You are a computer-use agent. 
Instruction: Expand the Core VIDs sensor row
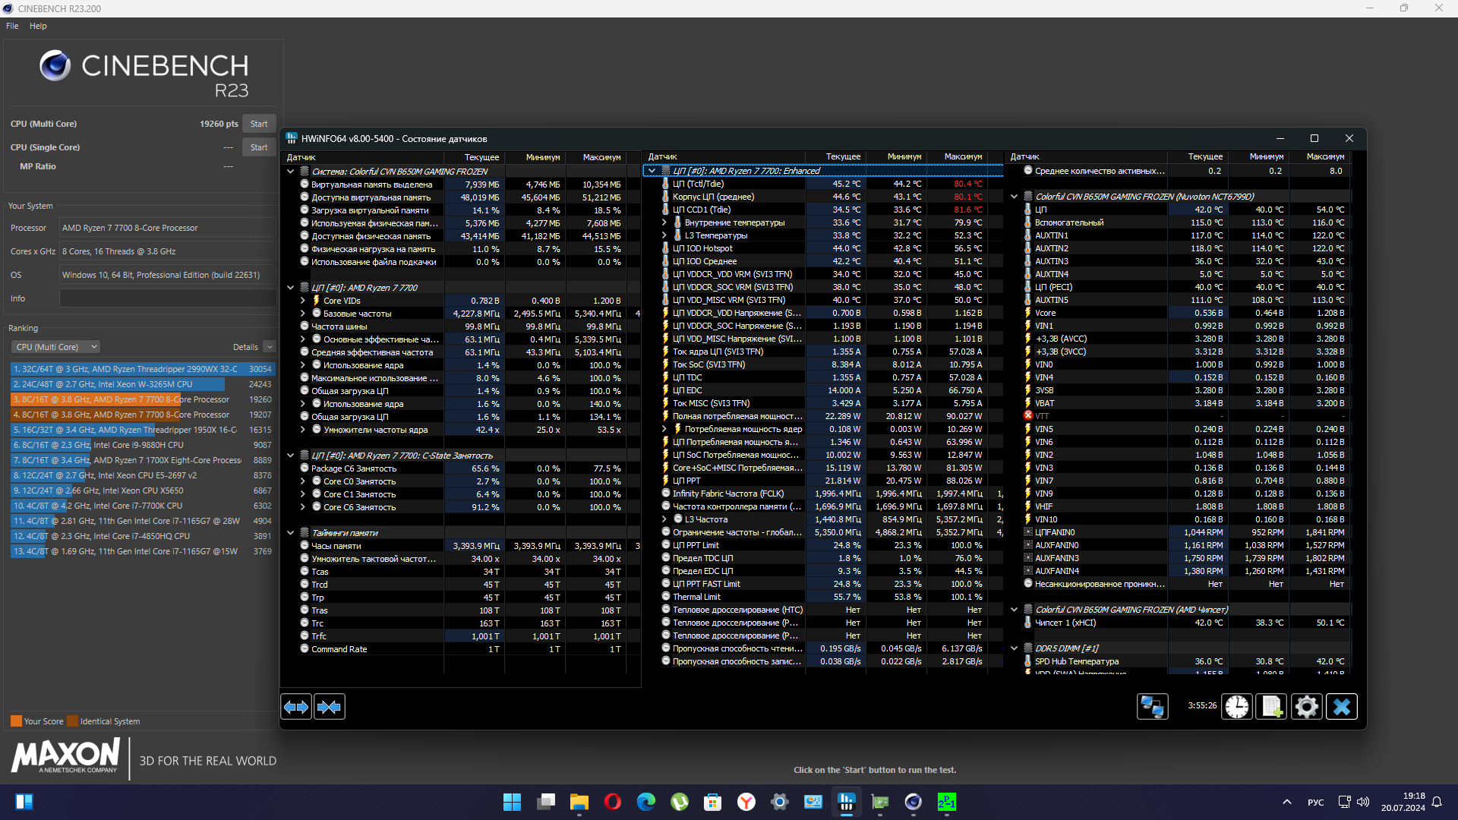pyautogui.click(x=302, y=301)
